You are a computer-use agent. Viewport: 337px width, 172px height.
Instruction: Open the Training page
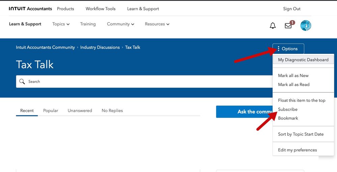click(88, 24)
